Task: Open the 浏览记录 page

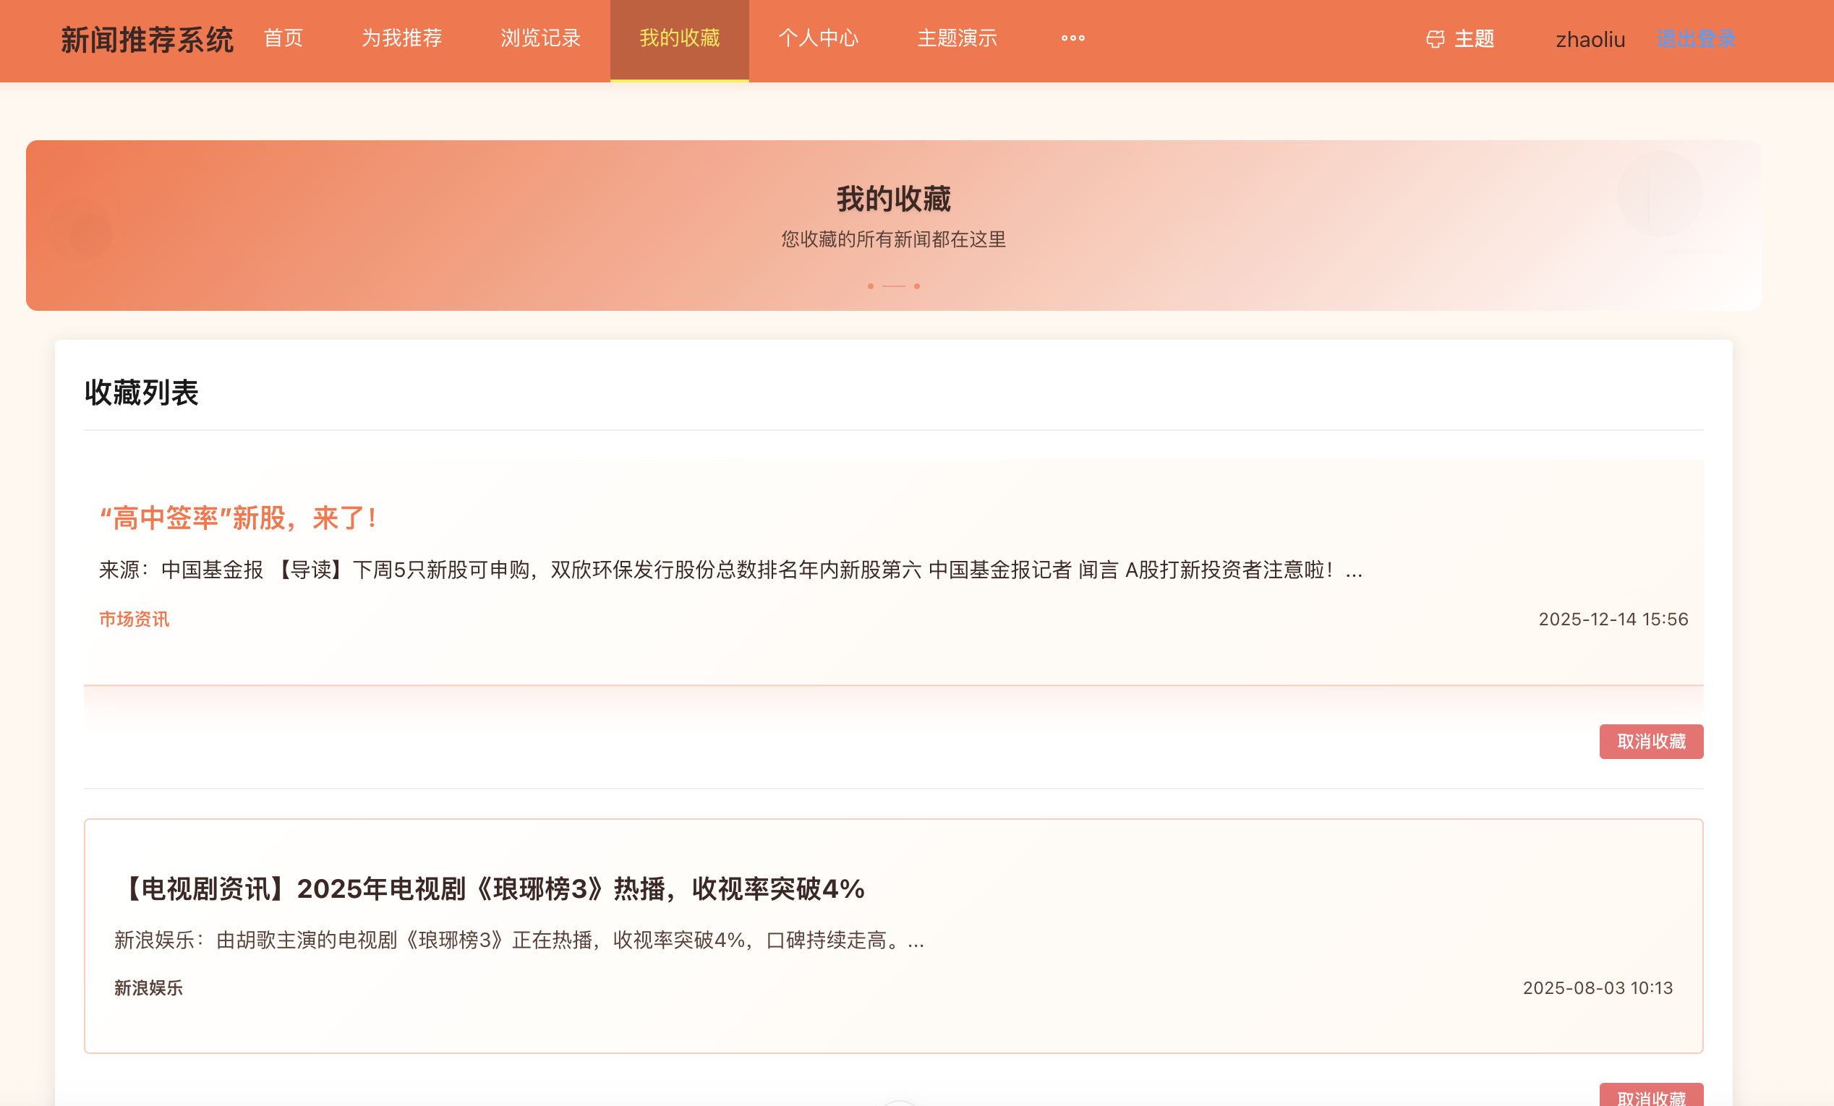Action: click(x=541, y=39)
